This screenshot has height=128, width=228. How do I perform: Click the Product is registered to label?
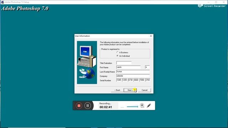110,49
